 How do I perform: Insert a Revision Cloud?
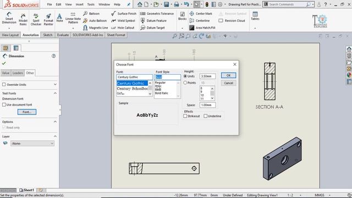coord(232,21)
